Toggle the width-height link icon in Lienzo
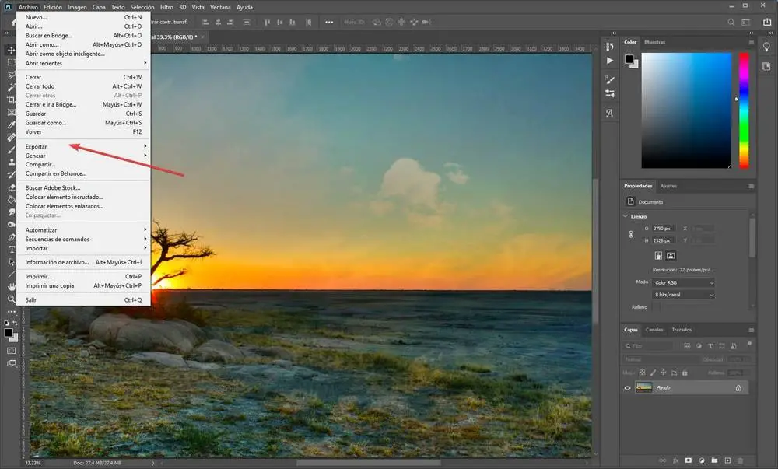This screenshot has width=778, height=469. pyautogui.click(x=630, y=234)
